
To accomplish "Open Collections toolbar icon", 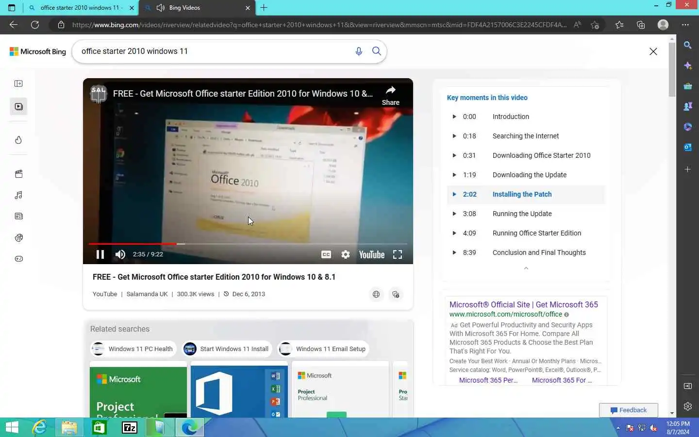I will (641, 25).
